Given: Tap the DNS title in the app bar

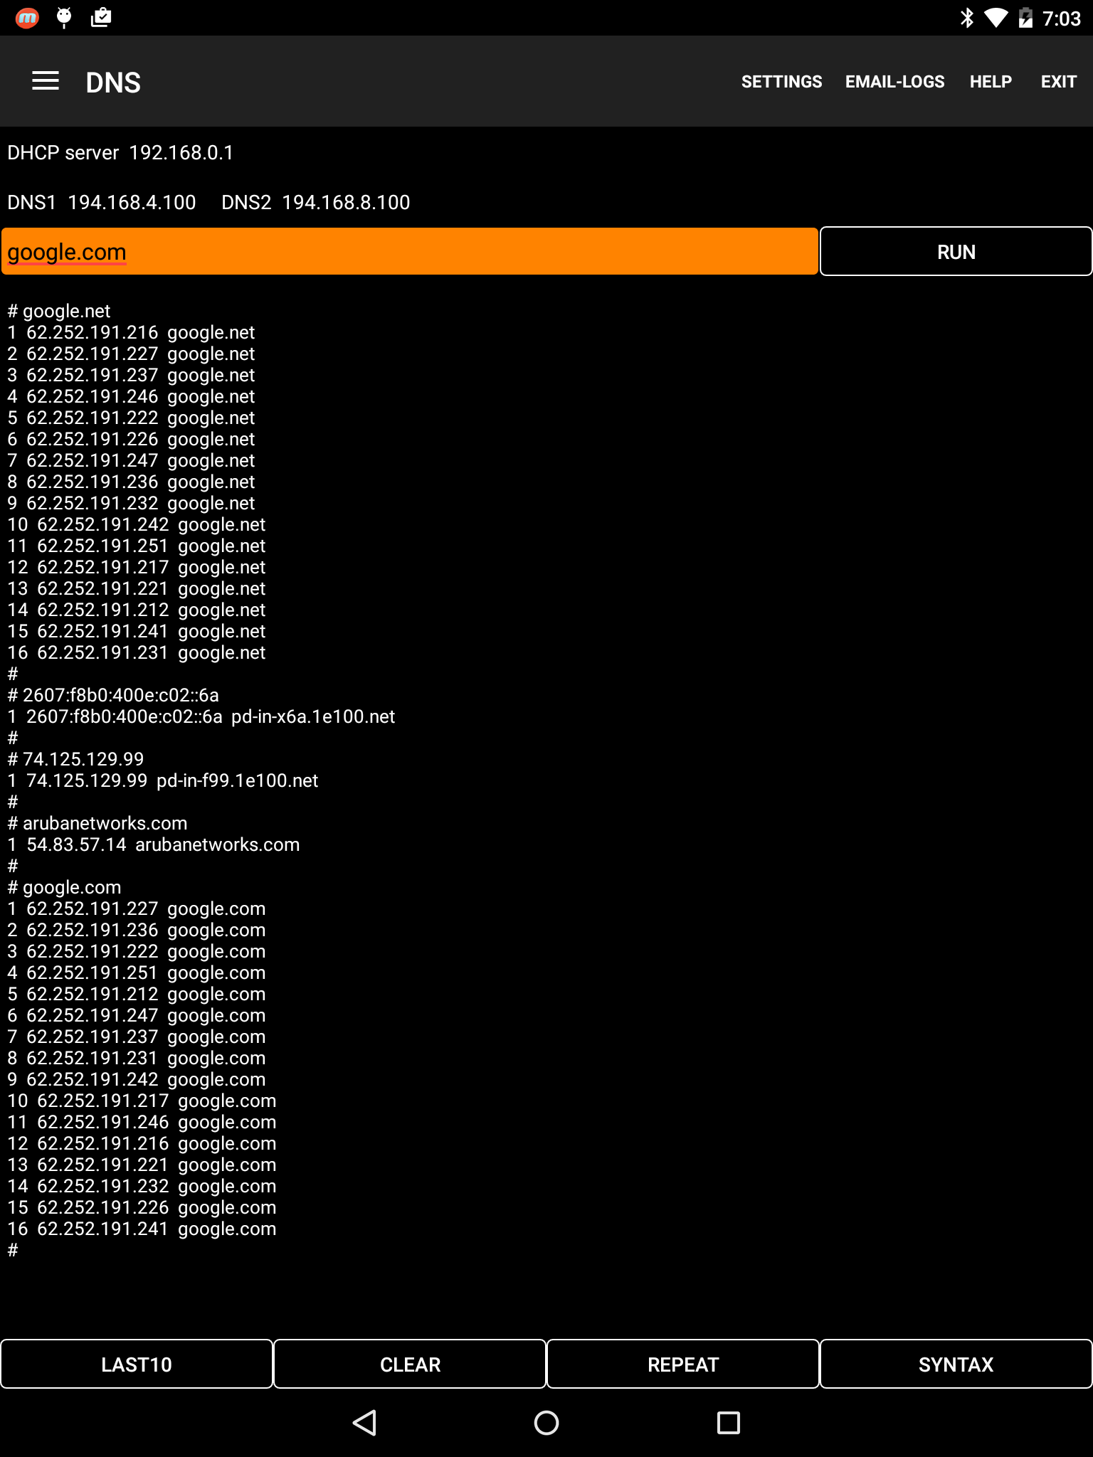Looking at the screenshot, I should (x=113, y=83).
